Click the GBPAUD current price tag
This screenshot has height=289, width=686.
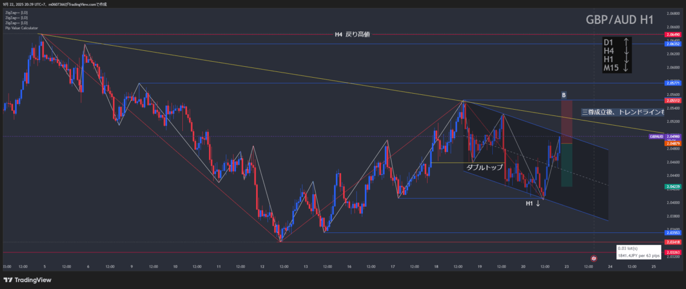coord(657,137)
